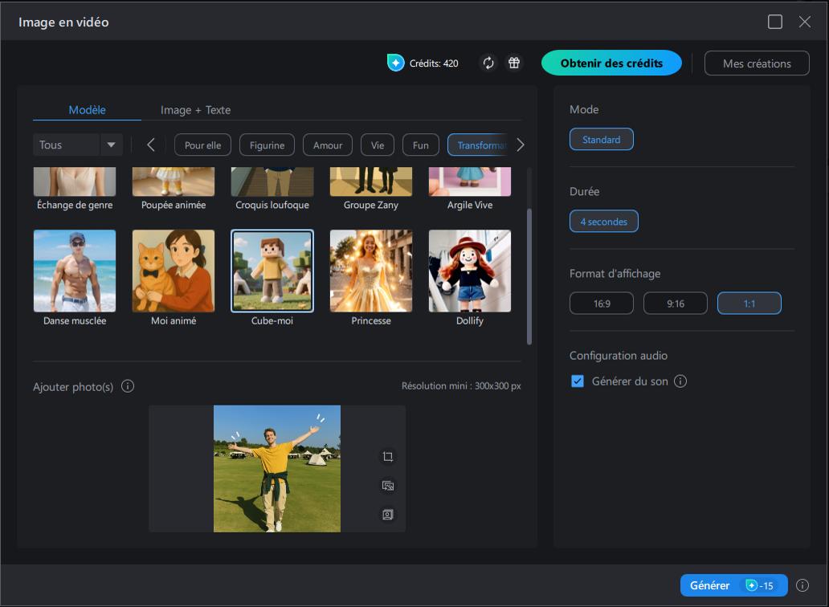This screenshot has width=829, height=607.
Task: Click the replace image icon
Action: pos(388,485)
